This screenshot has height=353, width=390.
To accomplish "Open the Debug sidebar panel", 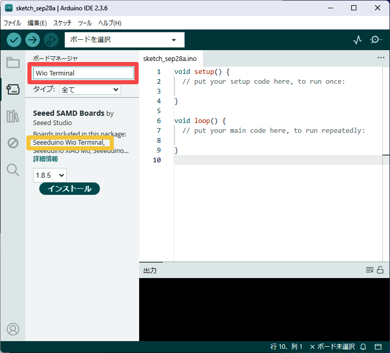I will [x=13, y=143].
